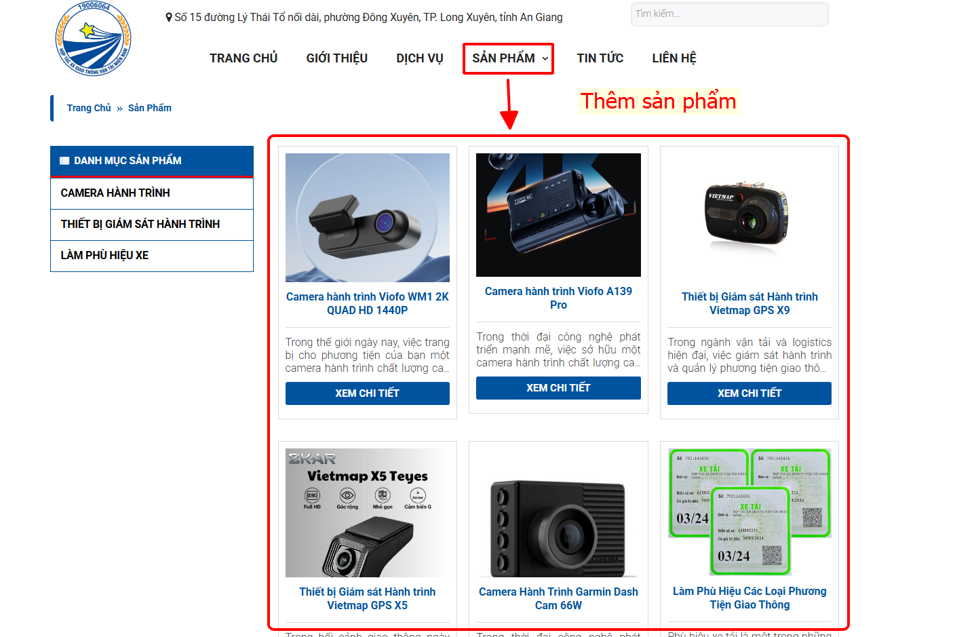Click XEM CHI TIẾT for Viofo A139 Pro
Screen dimensions: 974x637
tap(558, 388)
